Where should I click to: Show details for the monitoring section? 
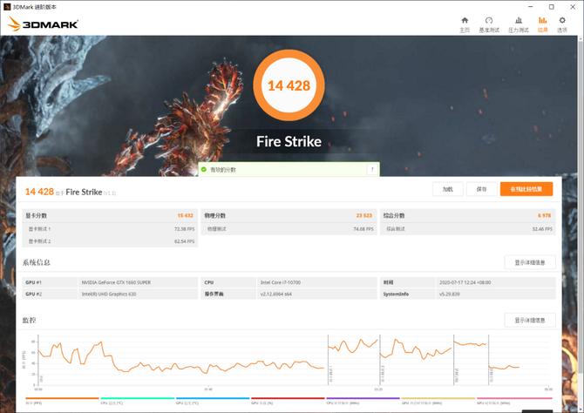tap(530, 321)
